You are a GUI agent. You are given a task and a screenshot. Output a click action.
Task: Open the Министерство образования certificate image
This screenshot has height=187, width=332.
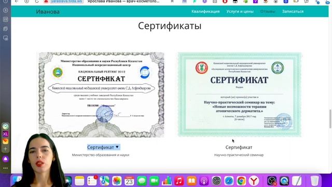(x=102, y=95)
